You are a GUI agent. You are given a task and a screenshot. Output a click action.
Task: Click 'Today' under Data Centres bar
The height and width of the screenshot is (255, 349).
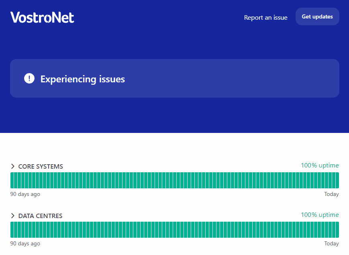331,244
